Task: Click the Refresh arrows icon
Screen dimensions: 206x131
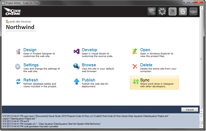Action: (18, 81)
